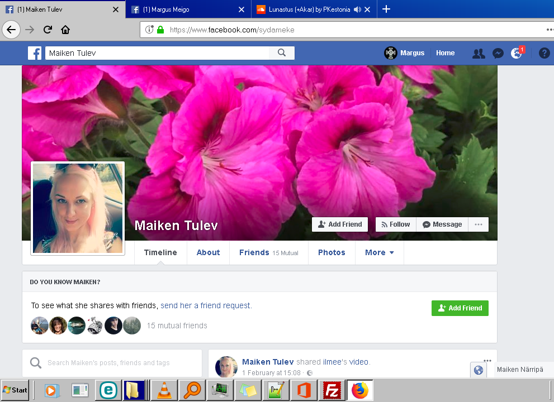The width and height of the screenshot is (554, 402).
Task: Click the green Add Friend button
Action: (460, 308)
